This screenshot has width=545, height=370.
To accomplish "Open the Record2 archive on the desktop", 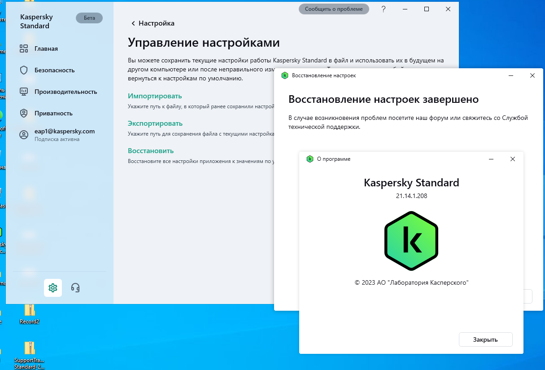I will tap(30, 313).
